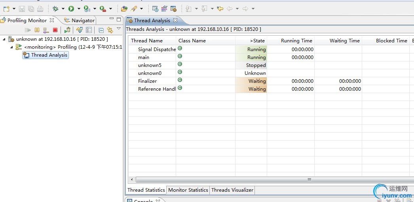Open the New wizard dropdown arrow
414x202 pixels.
14,9
